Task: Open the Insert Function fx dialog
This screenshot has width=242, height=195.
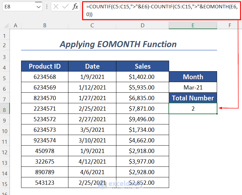Action: coord(75,6)
